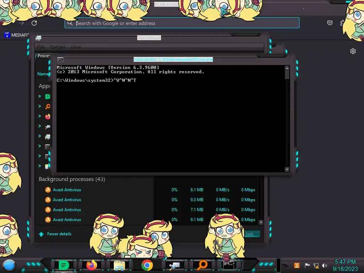The height and width of the screenshot is (273, 364).
Task: Switch to Command Prompt on taskbar
Action: pos(229,264)
